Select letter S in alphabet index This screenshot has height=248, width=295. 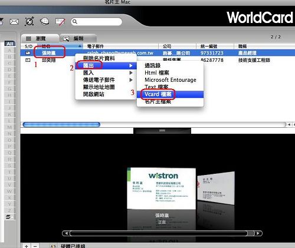tap(9, 166)
